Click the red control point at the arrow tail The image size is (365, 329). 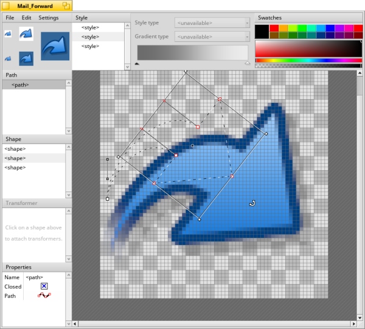(x=154, y=183)
